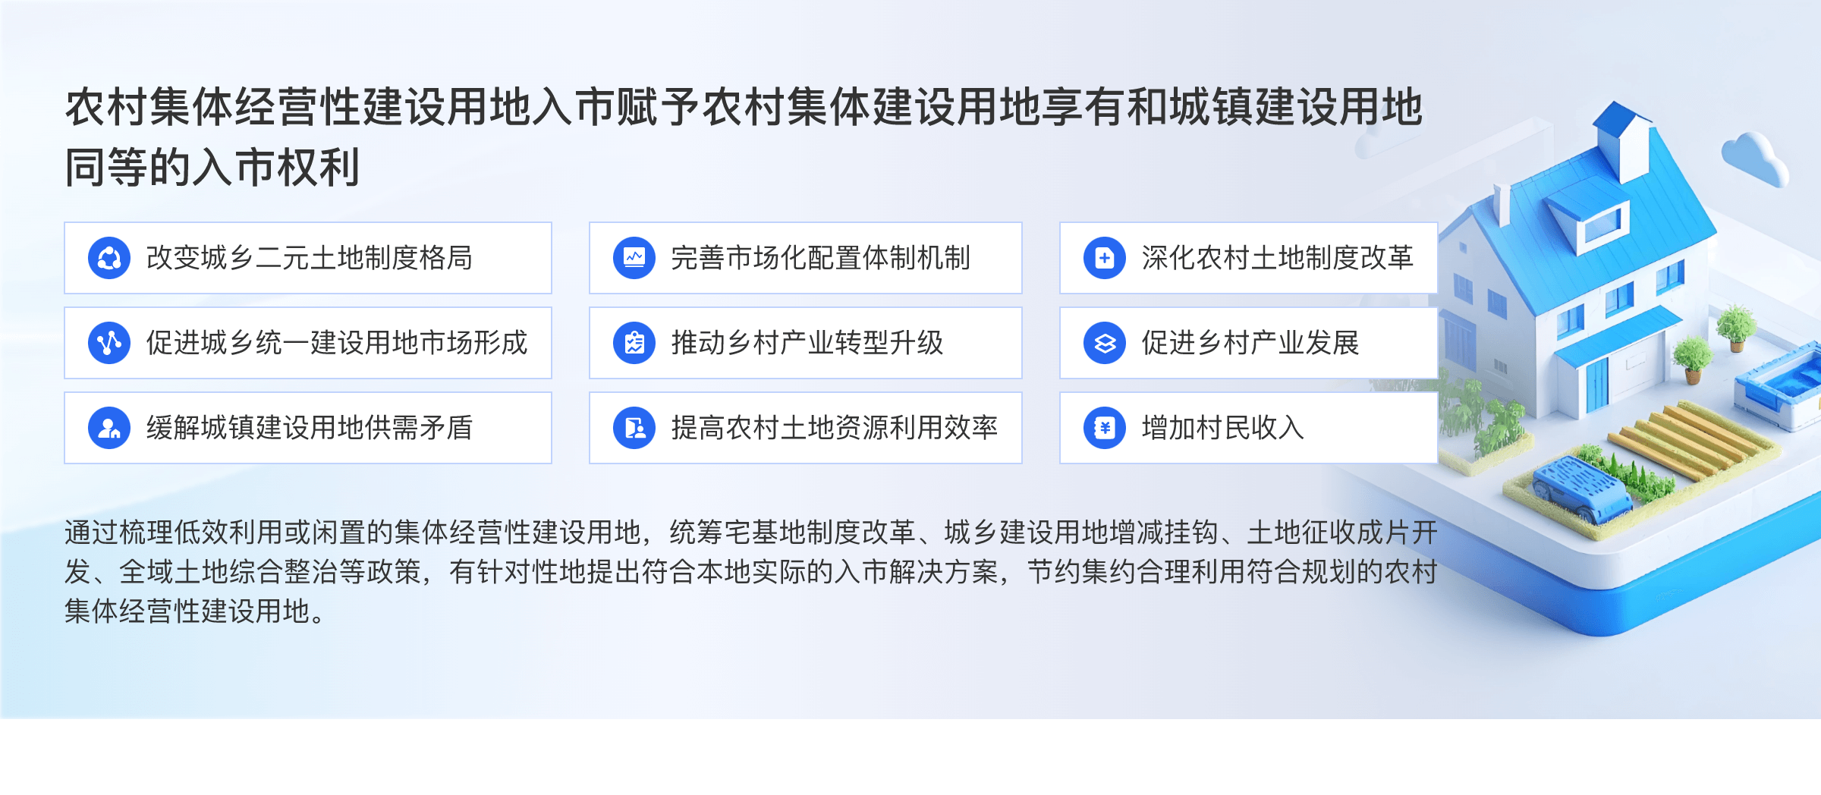Click the plus-file icon beside 深化农村土地制度改革
Viewport: 1821px width, 795px height.
1105,258
